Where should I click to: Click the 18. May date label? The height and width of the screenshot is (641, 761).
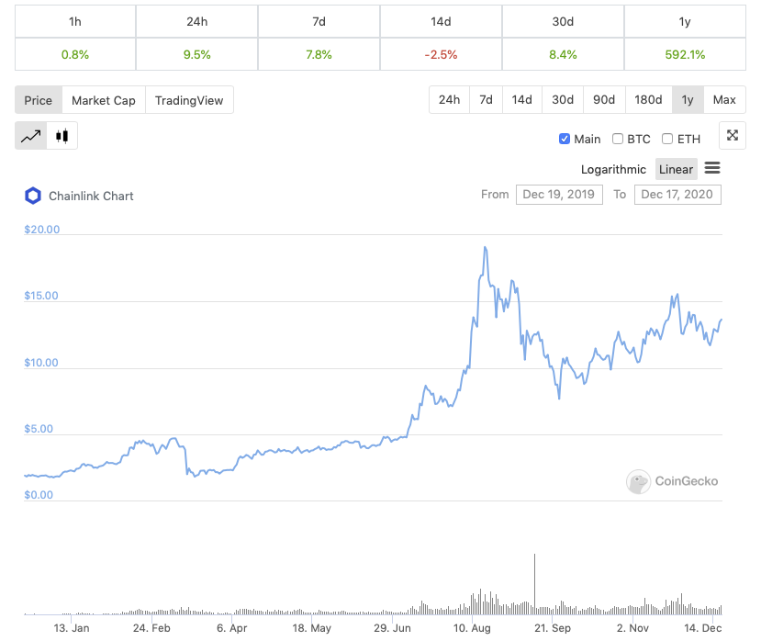(311, 628)
